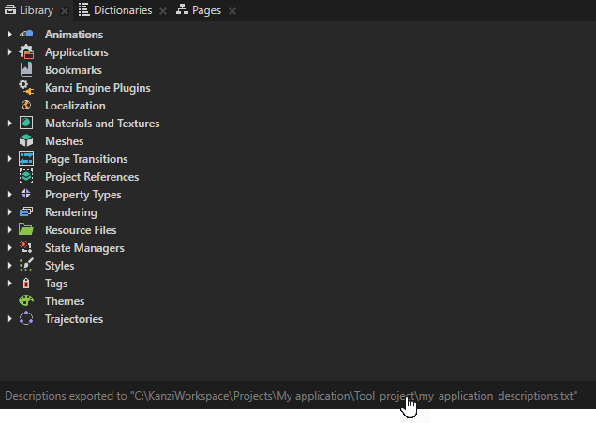Select the Styles item in the library

click(59, 266)
